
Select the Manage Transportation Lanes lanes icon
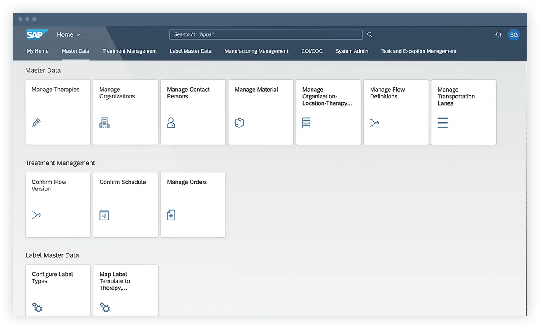point(442,122)
